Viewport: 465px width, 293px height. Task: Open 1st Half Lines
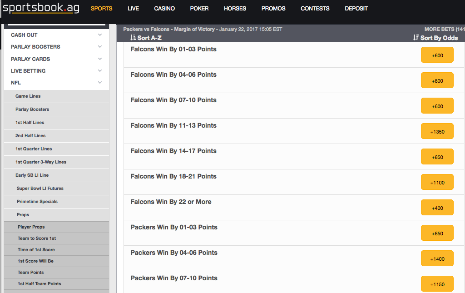[56, 123]
